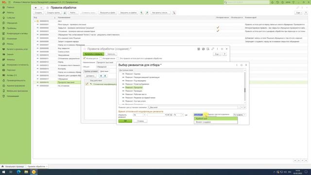The width and height of the screenshot is (311, 175).
Task: Click the Выгрузить в файл button
Action: (107, 13)
